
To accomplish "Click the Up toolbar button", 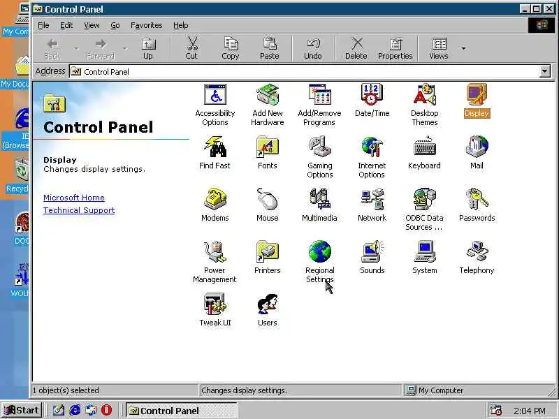I will pos(148,49).
